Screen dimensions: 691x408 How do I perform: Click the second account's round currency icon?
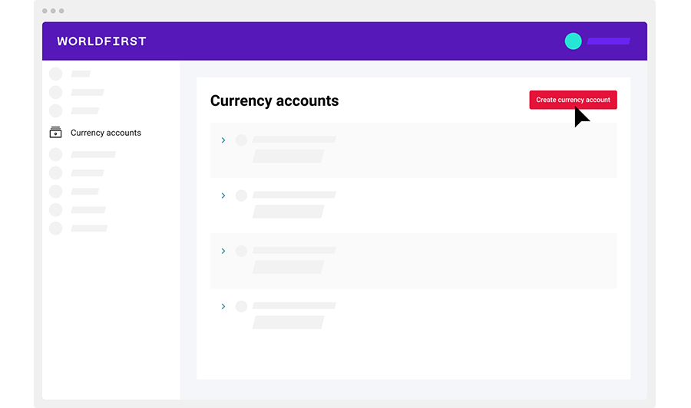[241, 196]
